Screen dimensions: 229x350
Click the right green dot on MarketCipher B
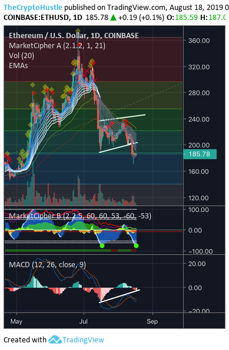click(136, 245)
